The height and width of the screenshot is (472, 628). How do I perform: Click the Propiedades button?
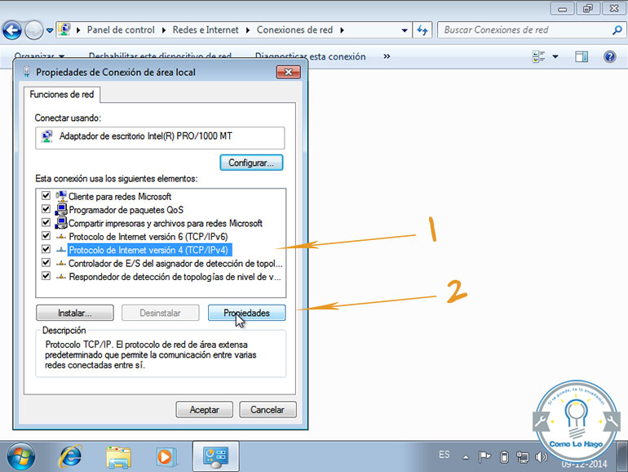click(246, 313)
